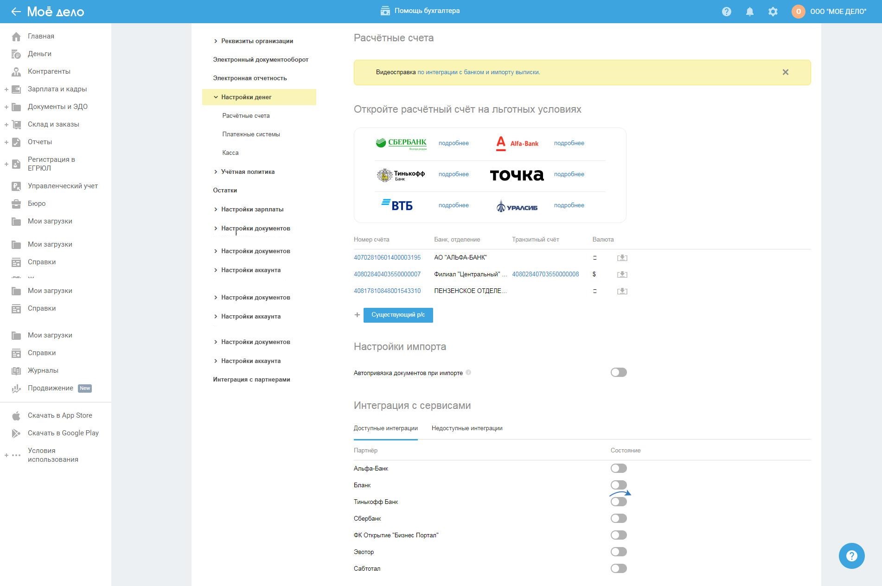Turn on the Сбербанк integration
Viewport: 882px width, 586px height.
pyautogui.click(x=618, y=518)
